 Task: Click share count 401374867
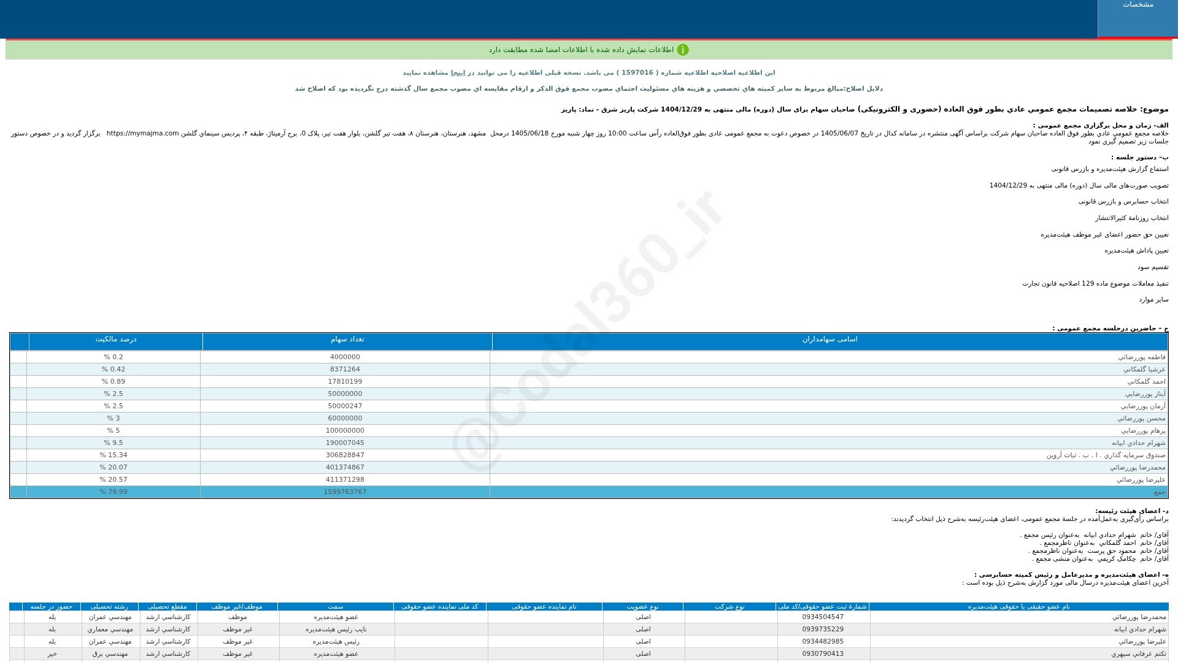345,468
